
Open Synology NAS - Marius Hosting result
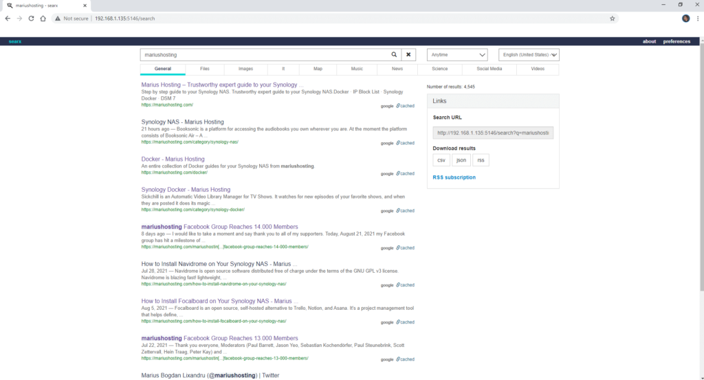(x=182, y=122)
